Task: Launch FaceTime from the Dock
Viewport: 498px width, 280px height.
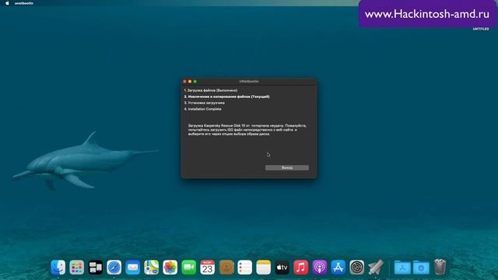Action: 189,268
